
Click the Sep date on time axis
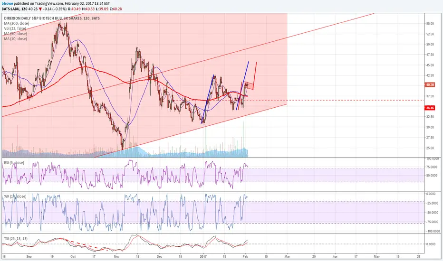[29, 256]
